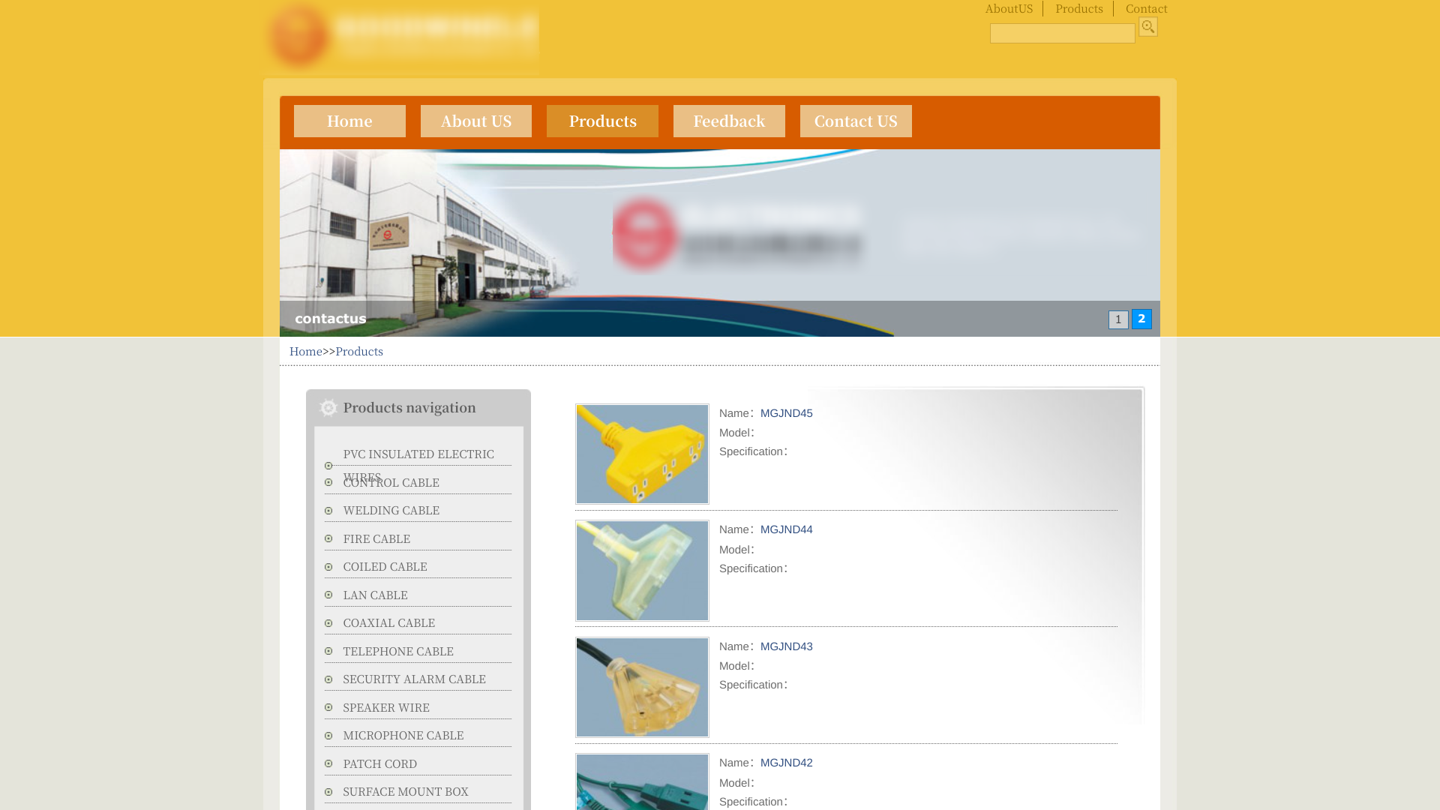
Task: Click product name MGJND43
Action: (786, 646)
